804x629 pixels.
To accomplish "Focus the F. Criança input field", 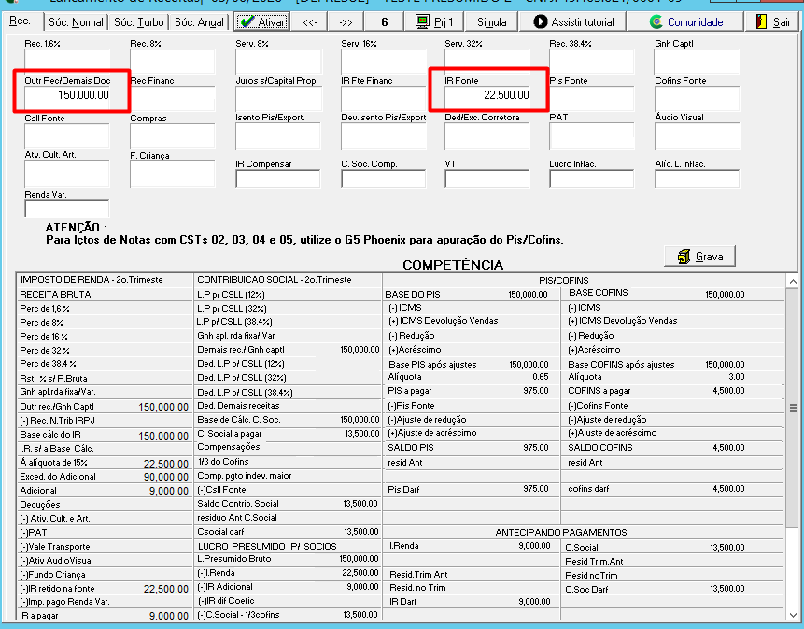I will [x=172, y=174].
